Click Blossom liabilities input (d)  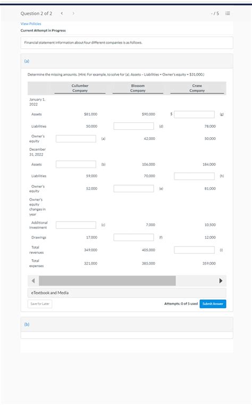(x=134, y=126)
